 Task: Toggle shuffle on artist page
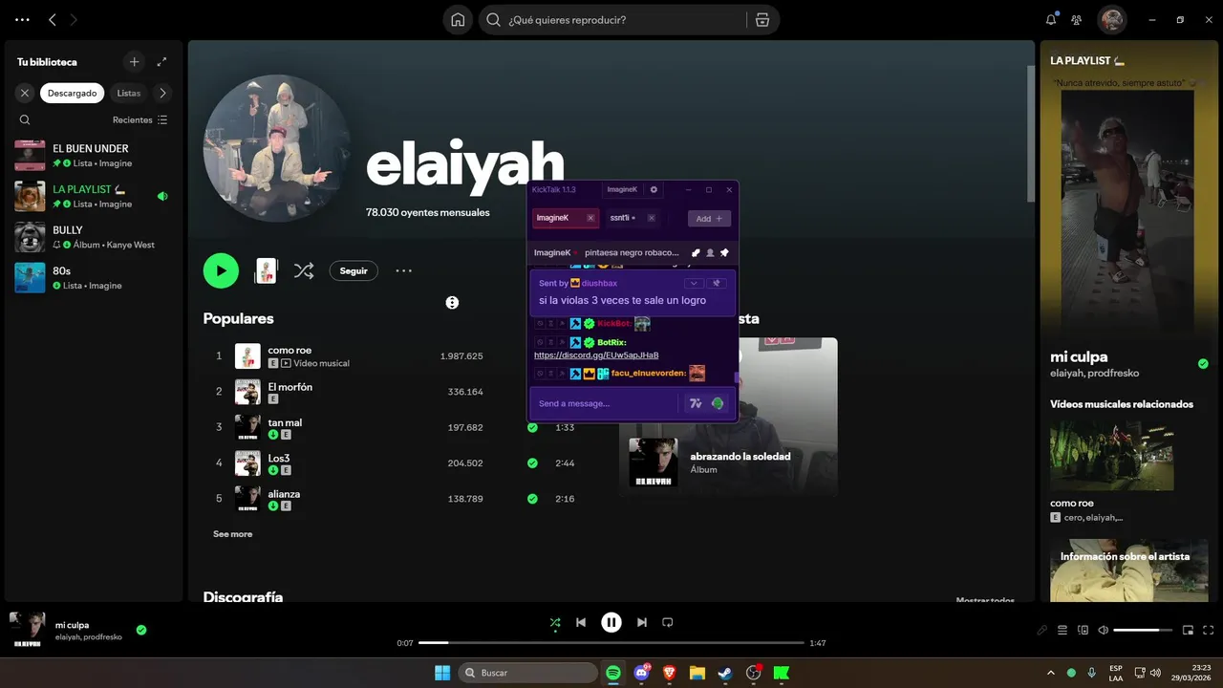[304, 270]
